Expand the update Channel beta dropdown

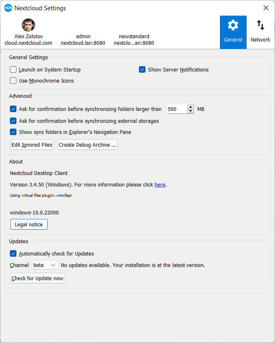point(45,265)
